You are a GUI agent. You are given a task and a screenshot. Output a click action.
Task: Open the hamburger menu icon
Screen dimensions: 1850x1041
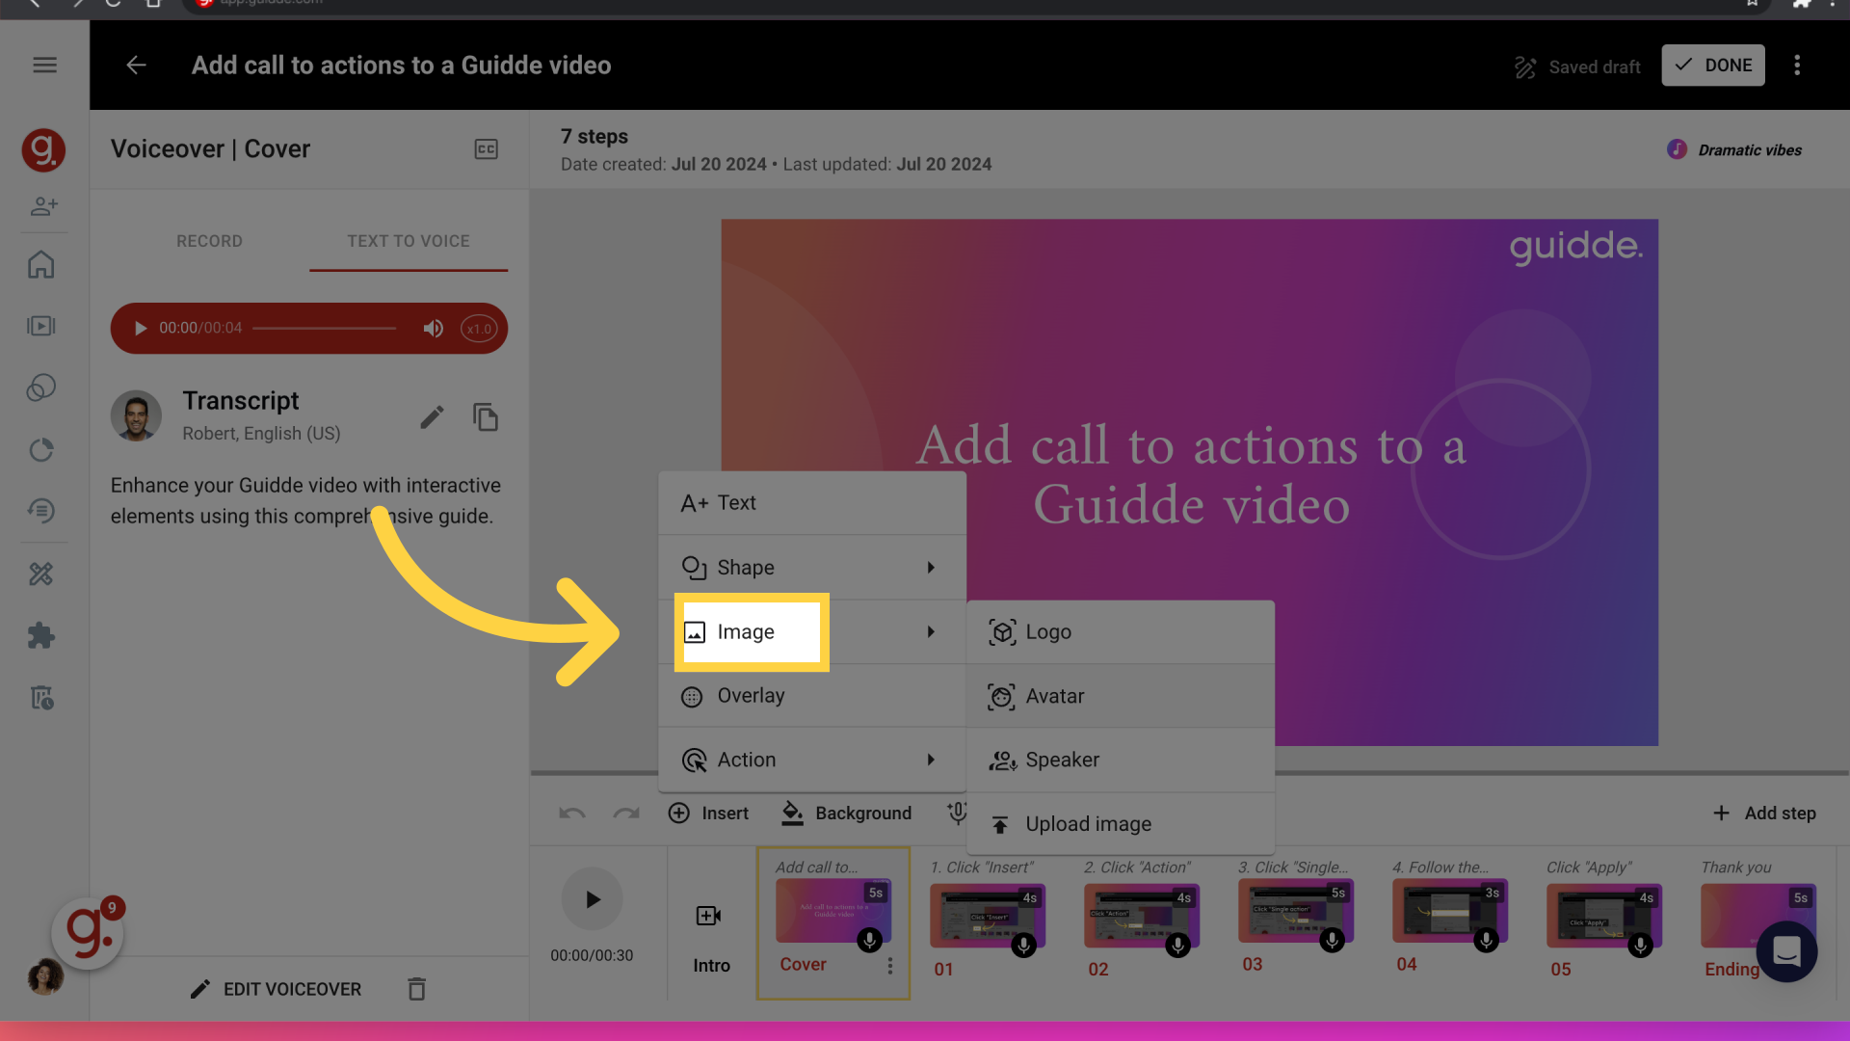pyautogui.click(x=44, y=66)
